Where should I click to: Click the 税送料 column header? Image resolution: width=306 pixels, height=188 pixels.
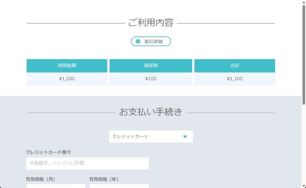(151, 66)
